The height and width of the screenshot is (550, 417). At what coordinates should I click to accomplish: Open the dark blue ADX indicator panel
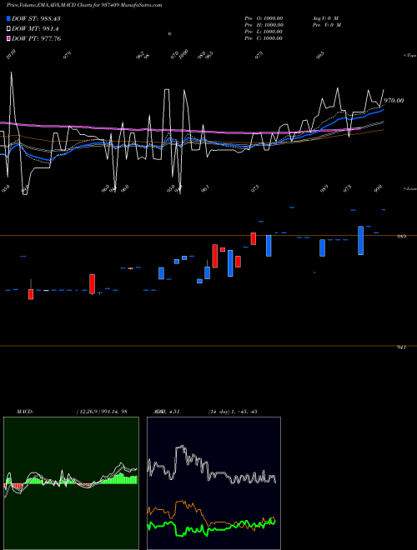[x=214, y=483]
